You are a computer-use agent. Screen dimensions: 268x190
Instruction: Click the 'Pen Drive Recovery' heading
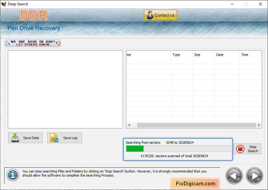click(x=34, y=28)
